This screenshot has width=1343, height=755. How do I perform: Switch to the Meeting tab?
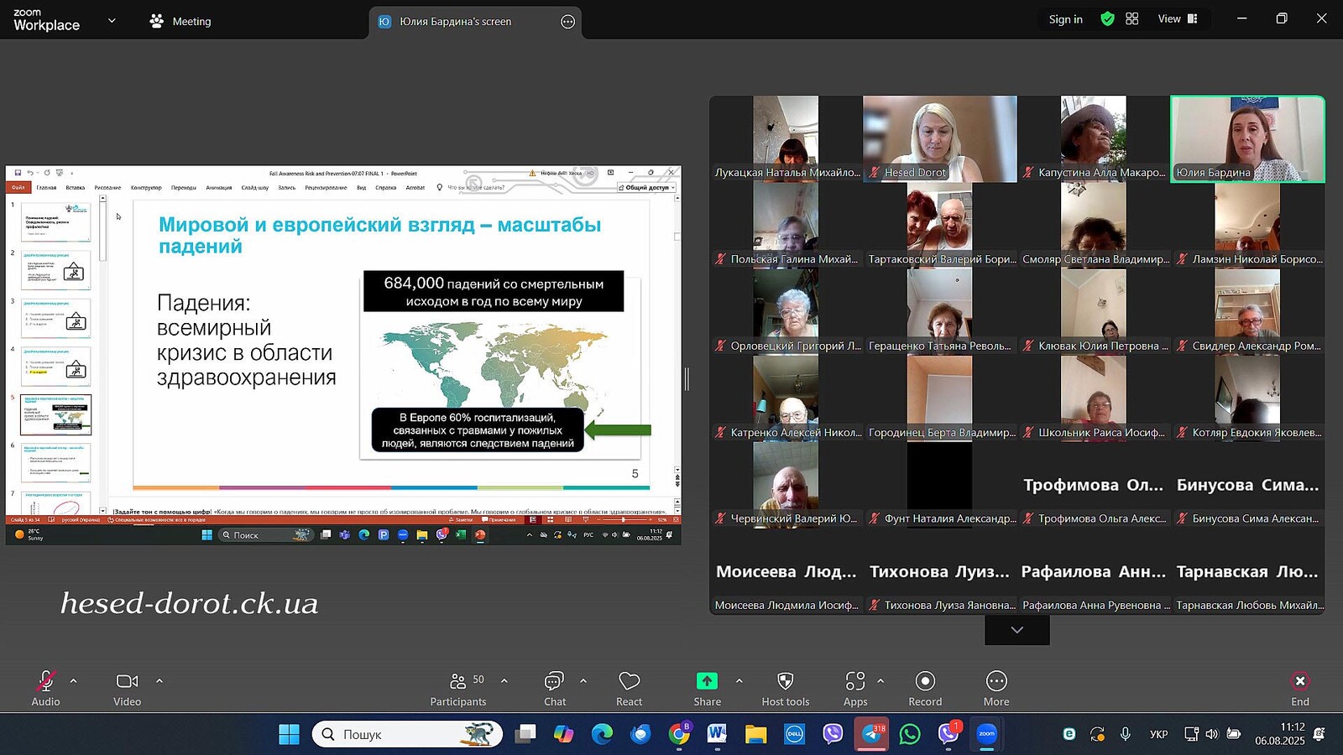(x=180, y=22)
